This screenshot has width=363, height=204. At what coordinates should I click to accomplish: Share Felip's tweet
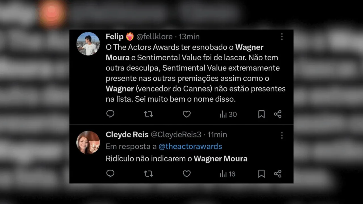[x=278, y=114]
